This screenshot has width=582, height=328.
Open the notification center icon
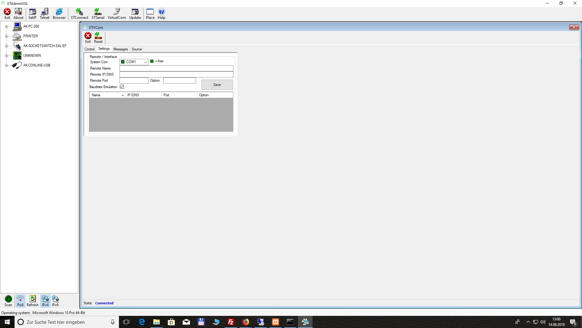coord(573,322)
